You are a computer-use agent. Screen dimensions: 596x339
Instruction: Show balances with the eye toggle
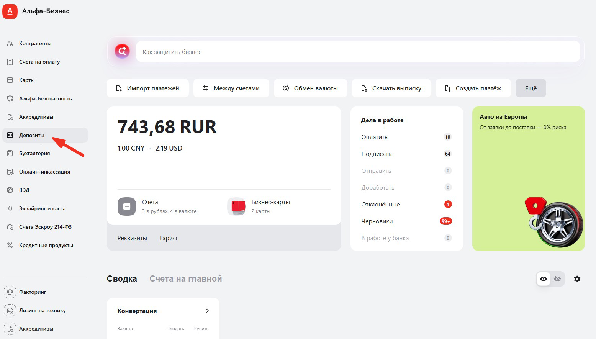tap(543, 279)
